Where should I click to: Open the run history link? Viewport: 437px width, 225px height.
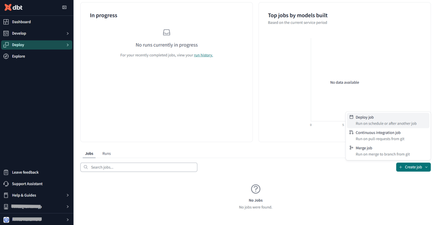(203, 55)
